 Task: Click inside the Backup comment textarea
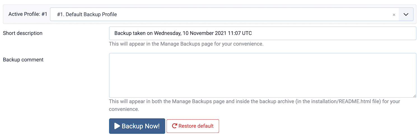262,75
